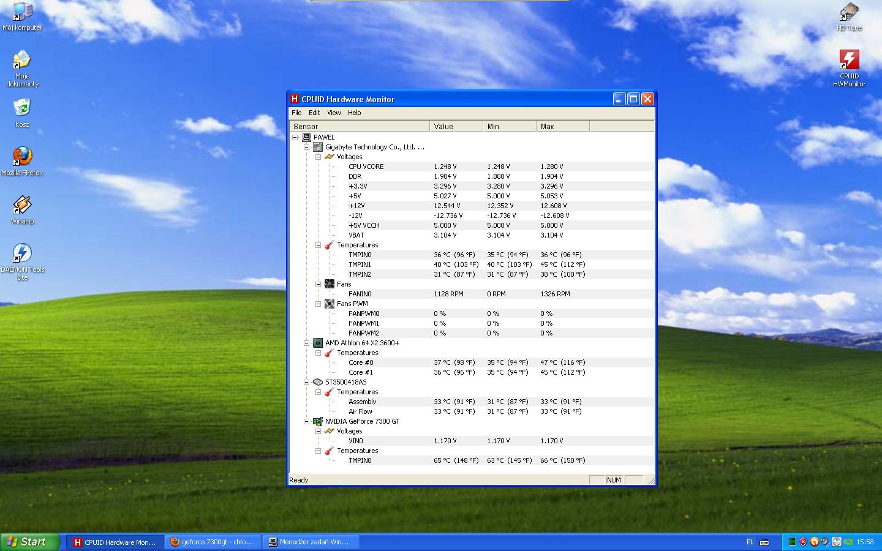
Task: Open the View menu
Action: click(x=334, y=113)
